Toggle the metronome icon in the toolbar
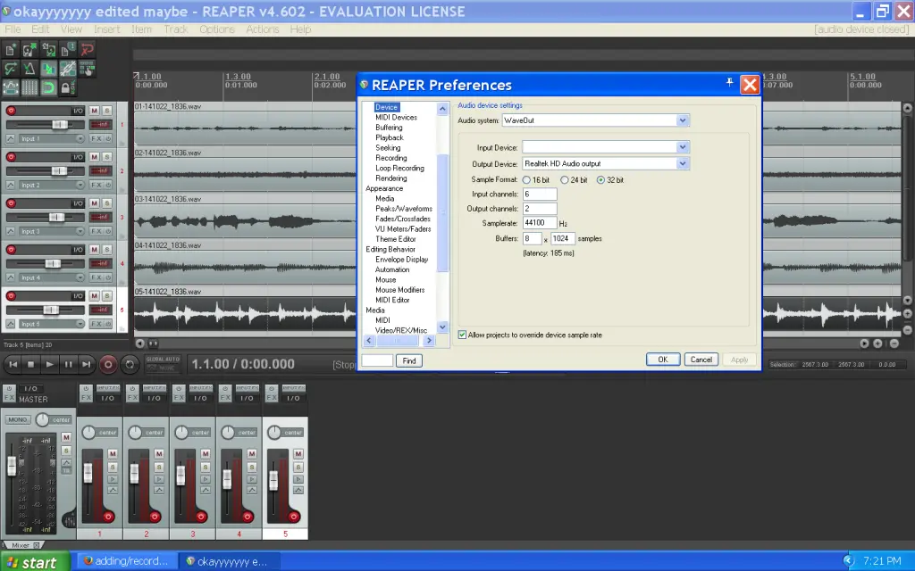 tap(29, 70)
